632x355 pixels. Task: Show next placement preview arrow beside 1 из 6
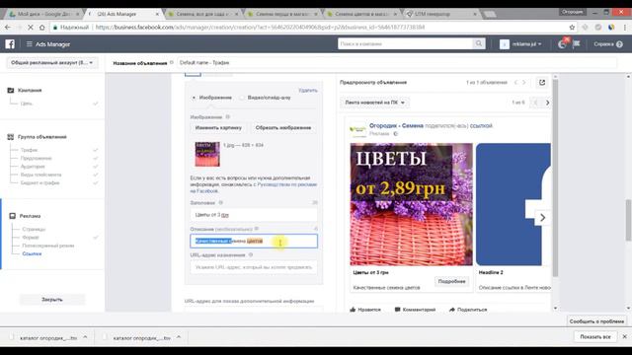click(547, 103)
